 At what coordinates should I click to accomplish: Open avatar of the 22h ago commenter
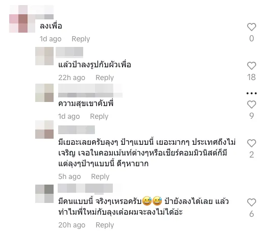pyautogui.click(x=44, y=56)
